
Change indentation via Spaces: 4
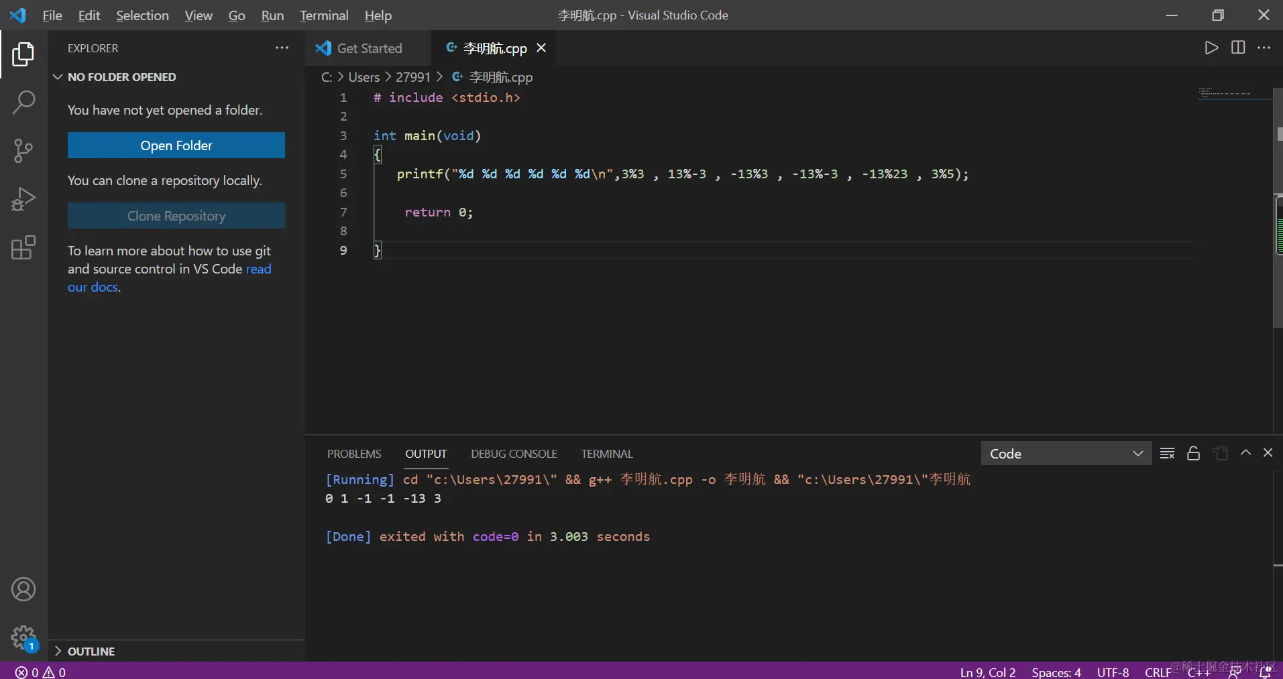tap(1056, 672)
